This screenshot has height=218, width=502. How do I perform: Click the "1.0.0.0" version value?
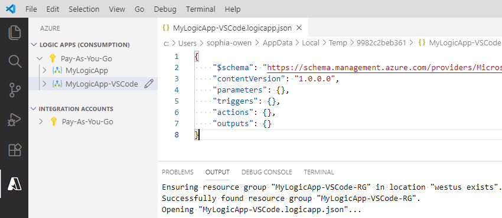point(315,79)
